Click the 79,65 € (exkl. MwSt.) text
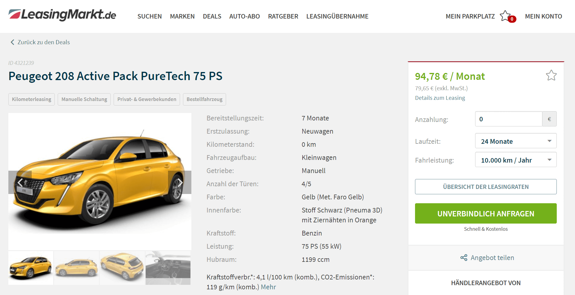The width and height of the screenshot is (575, 295). 441,88
